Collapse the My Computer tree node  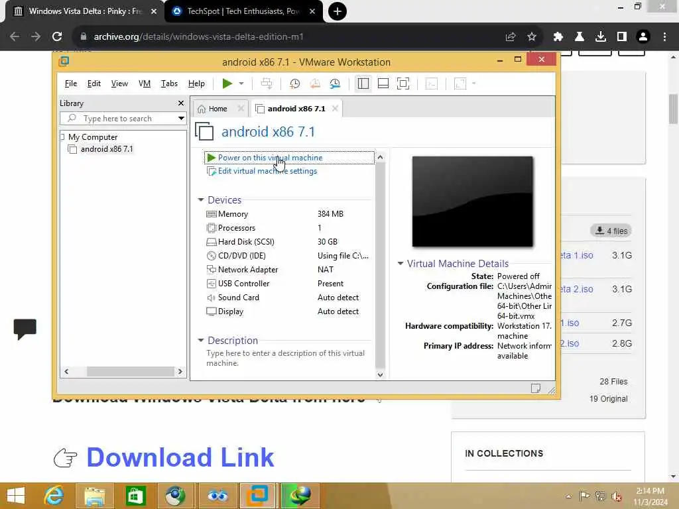(62, 137)
